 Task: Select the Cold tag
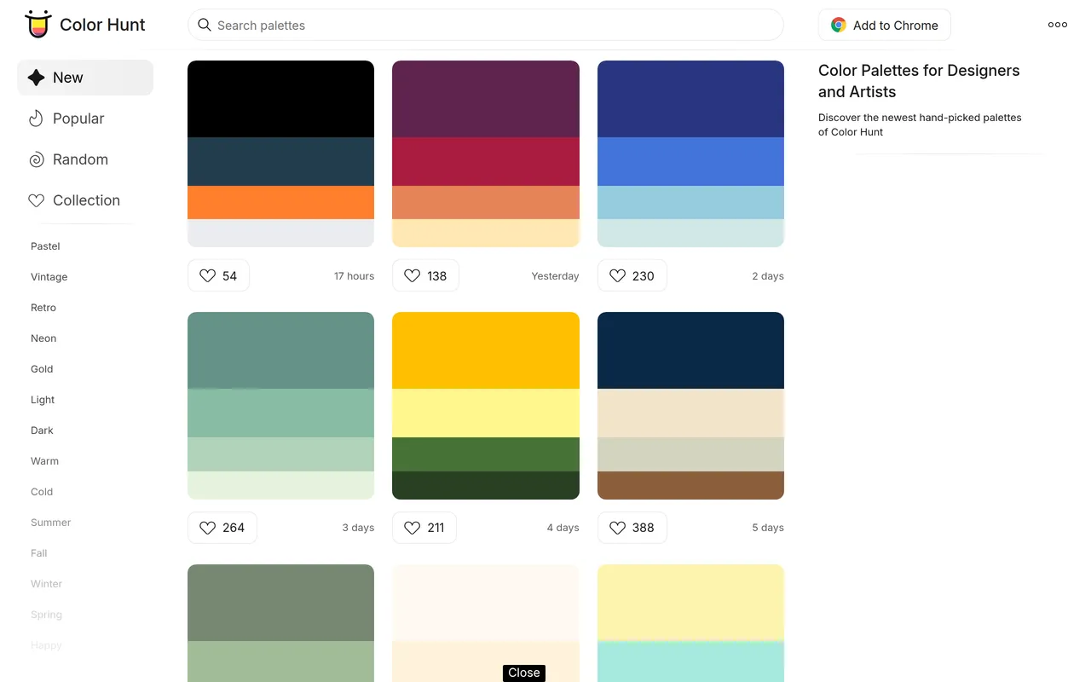[42, 492]
